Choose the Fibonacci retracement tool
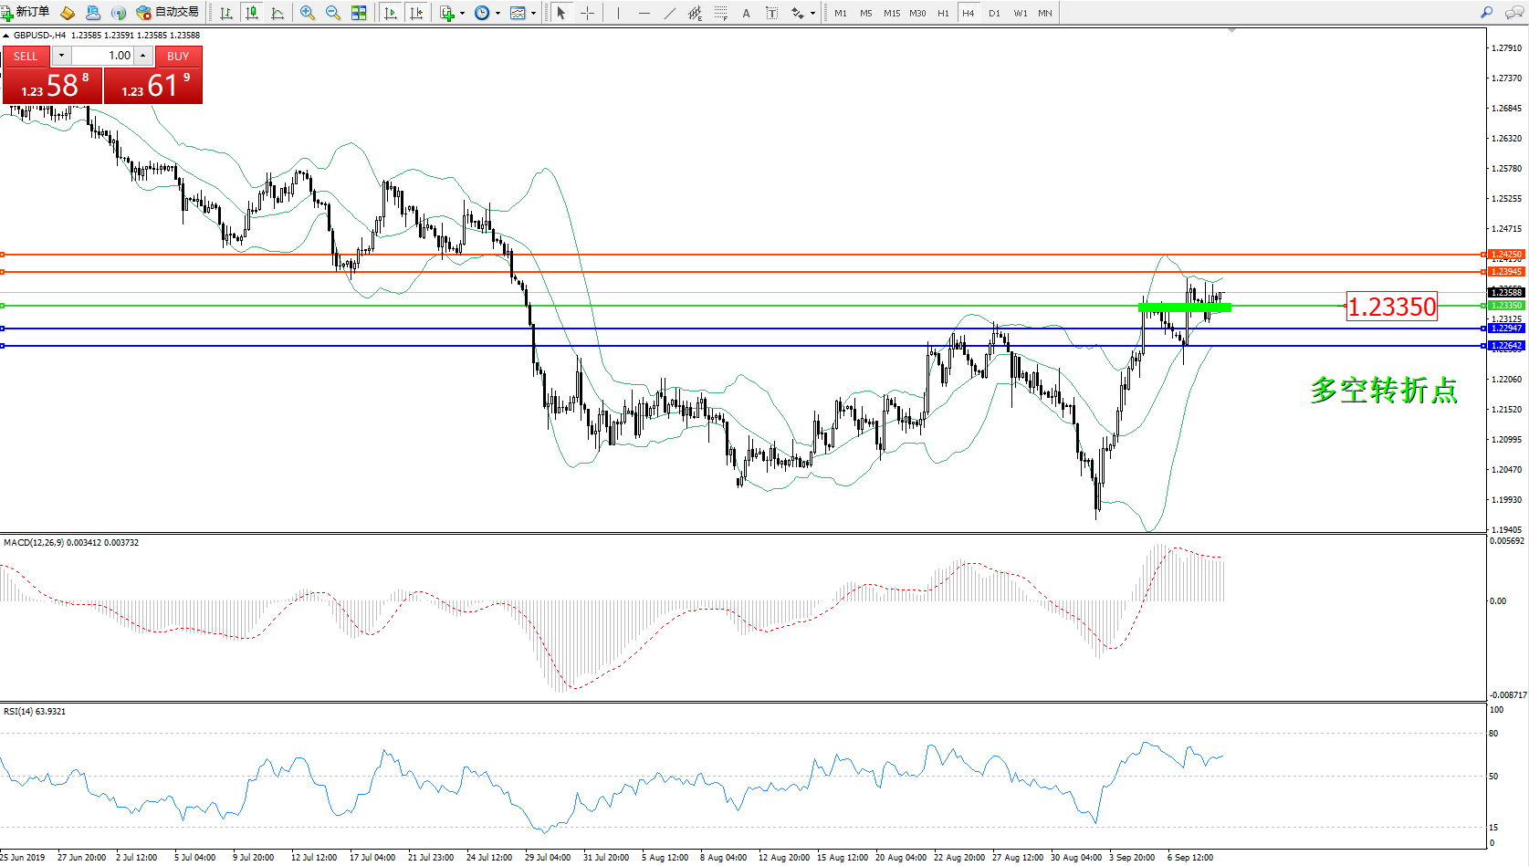The image size is (1529, 866). pos(721,13)
